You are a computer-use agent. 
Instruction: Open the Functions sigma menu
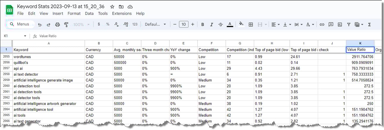pos(369,24)
